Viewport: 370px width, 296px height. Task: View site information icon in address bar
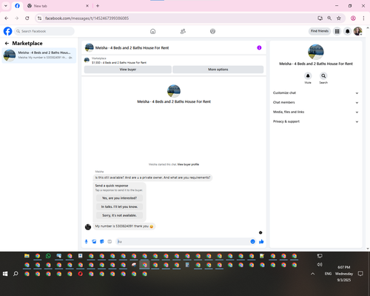(40, 18)
